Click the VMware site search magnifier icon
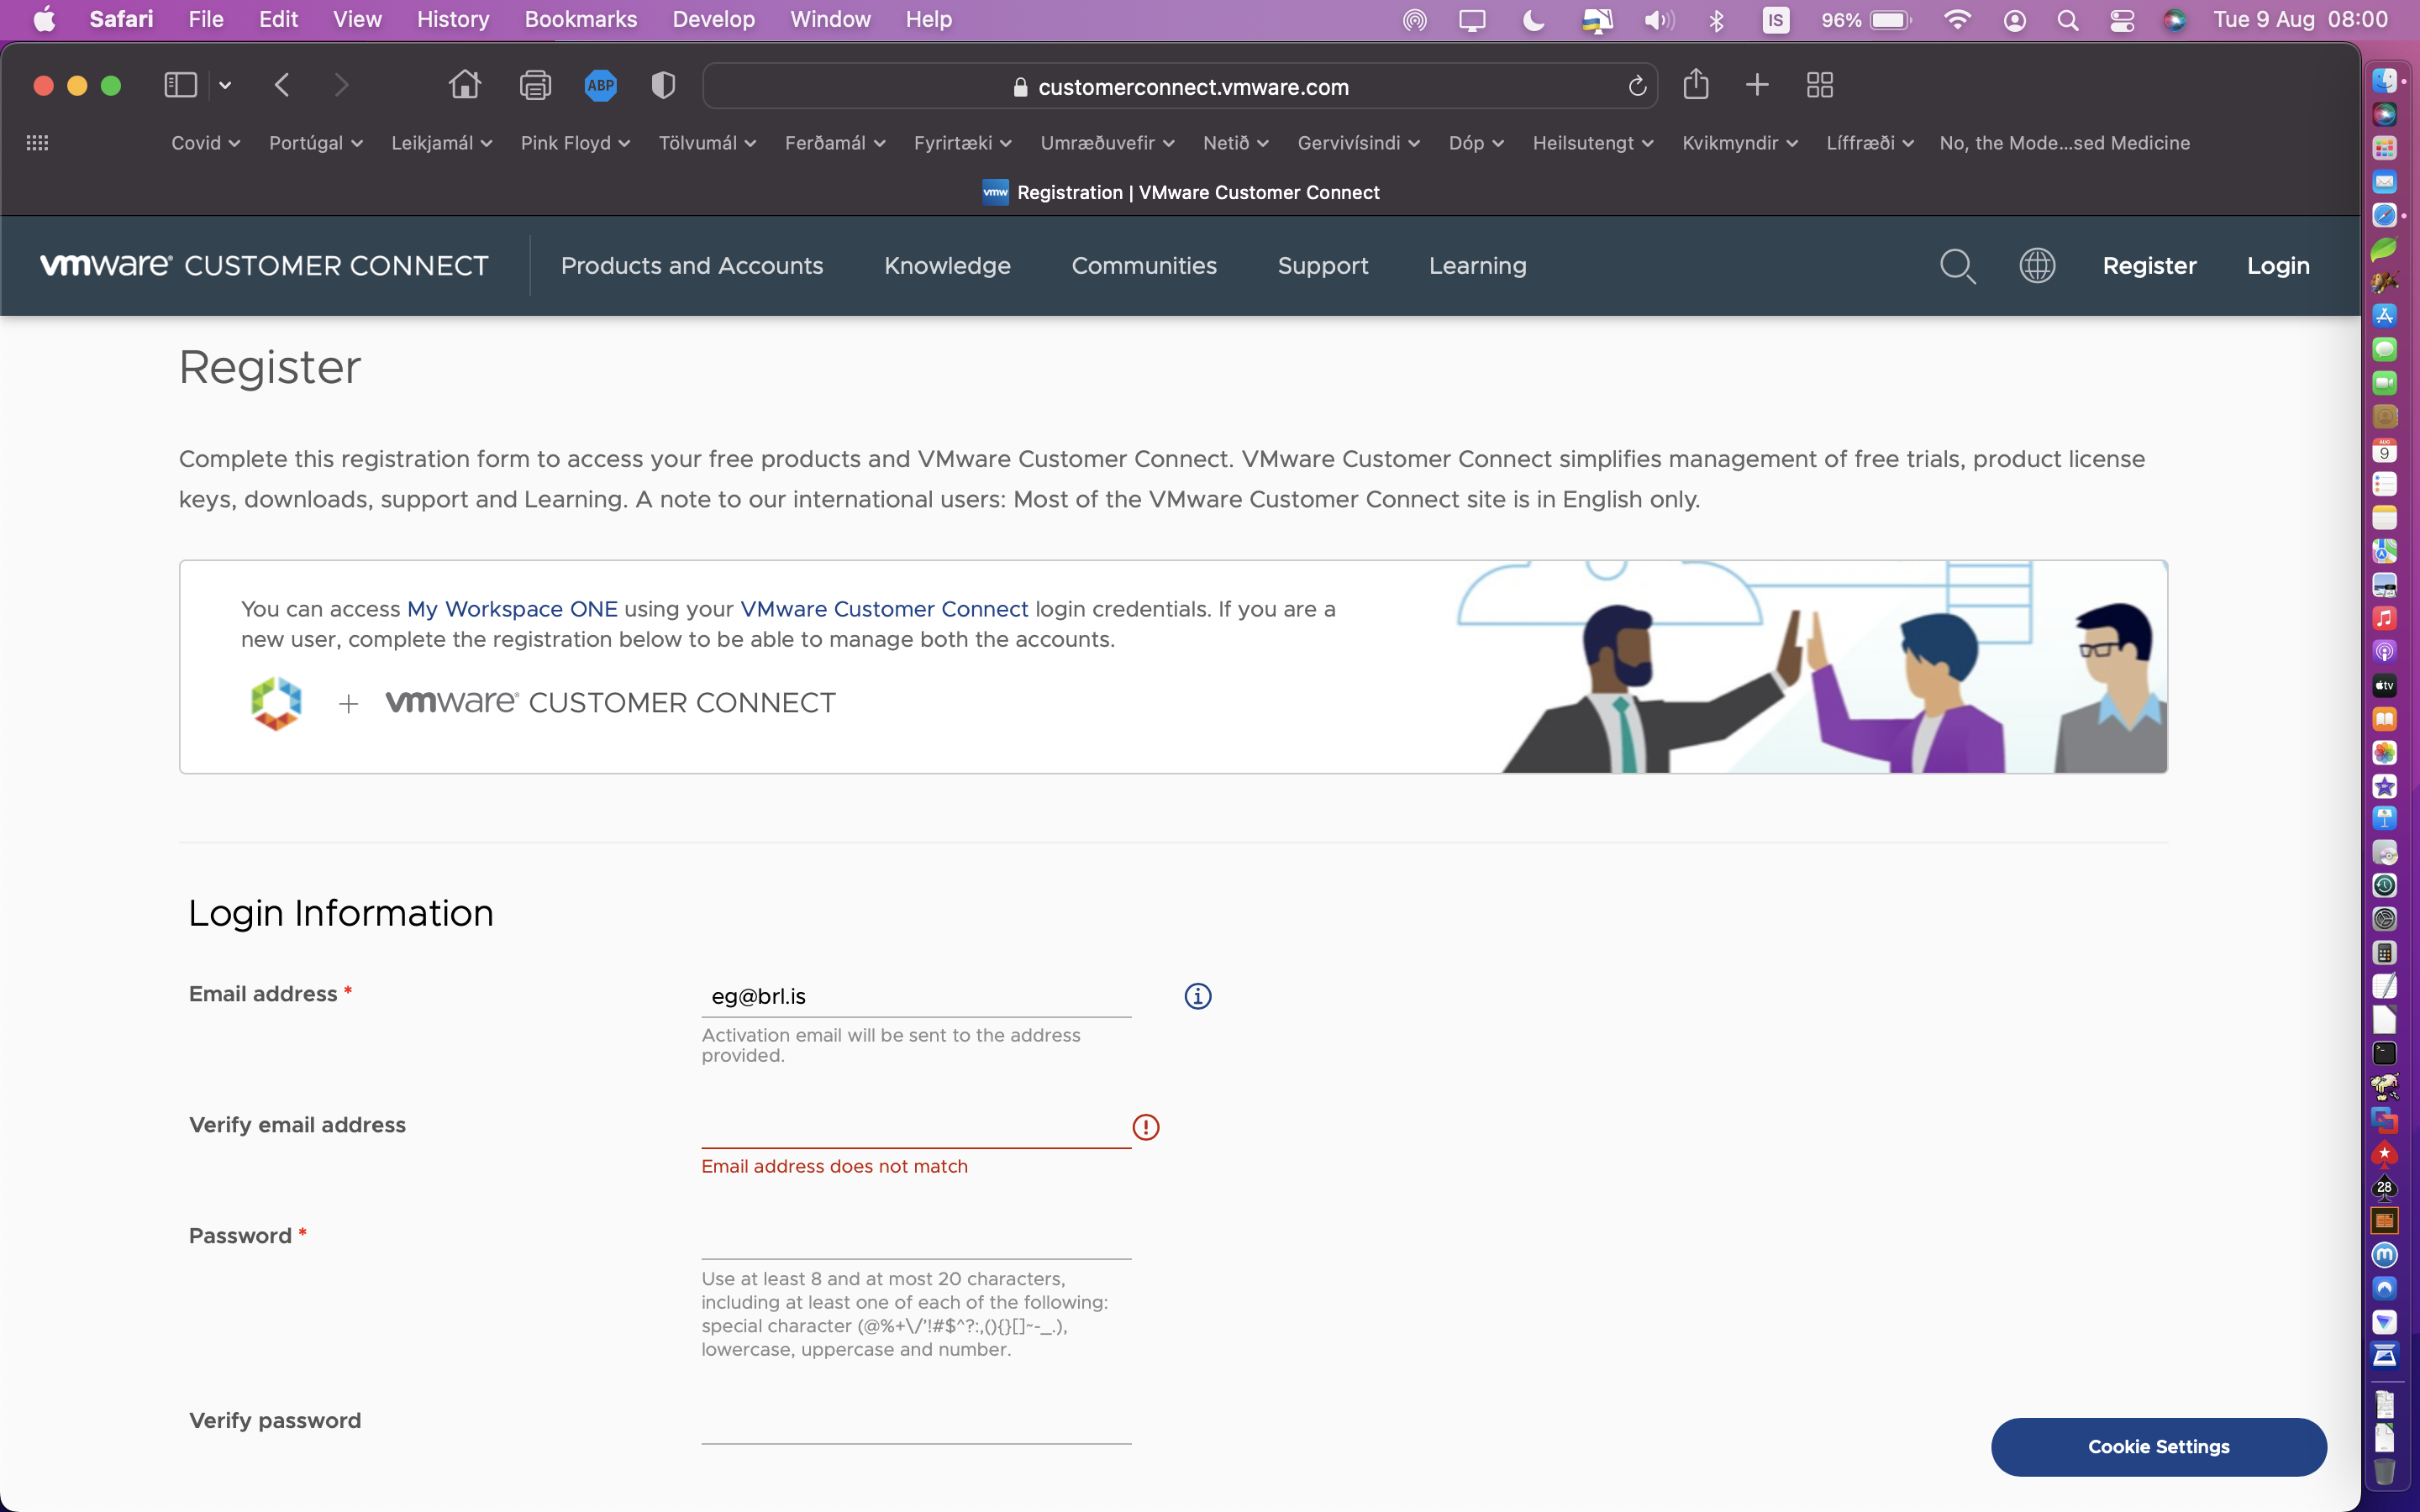This screenshot has width=2420, height=1512. tap(1957, 266)
